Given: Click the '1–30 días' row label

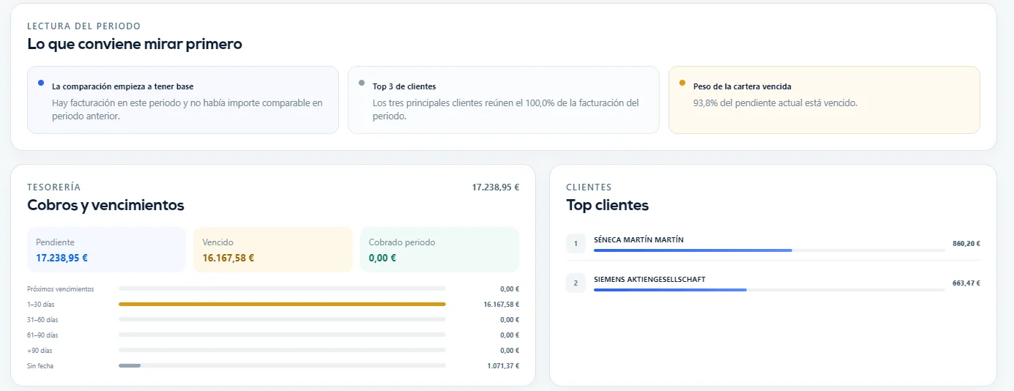Looking at the screenshot, I should (x=41, y=305).
